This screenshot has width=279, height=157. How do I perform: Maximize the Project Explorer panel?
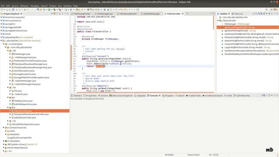[x=68, y=14]
